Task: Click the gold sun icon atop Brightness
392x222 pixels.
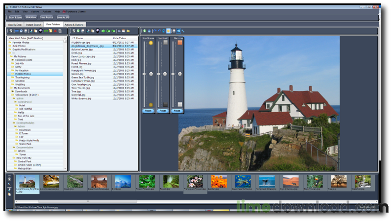Action: 151,43
